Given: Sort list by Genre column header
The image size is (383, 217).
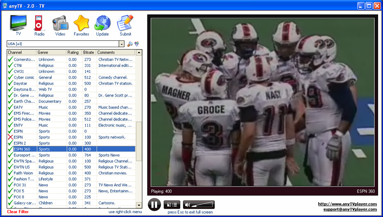Looking at the screenshot, I should click(x=51, y=52).
